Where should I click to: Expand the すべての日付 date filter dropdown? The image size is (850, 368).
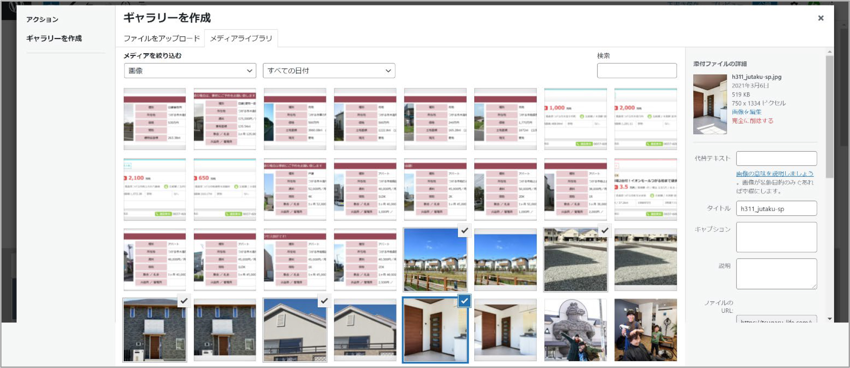(329, 71)
